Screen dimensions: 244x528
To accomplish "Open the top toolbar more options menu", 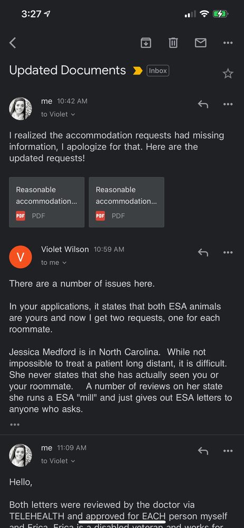I will click(228, 43).
